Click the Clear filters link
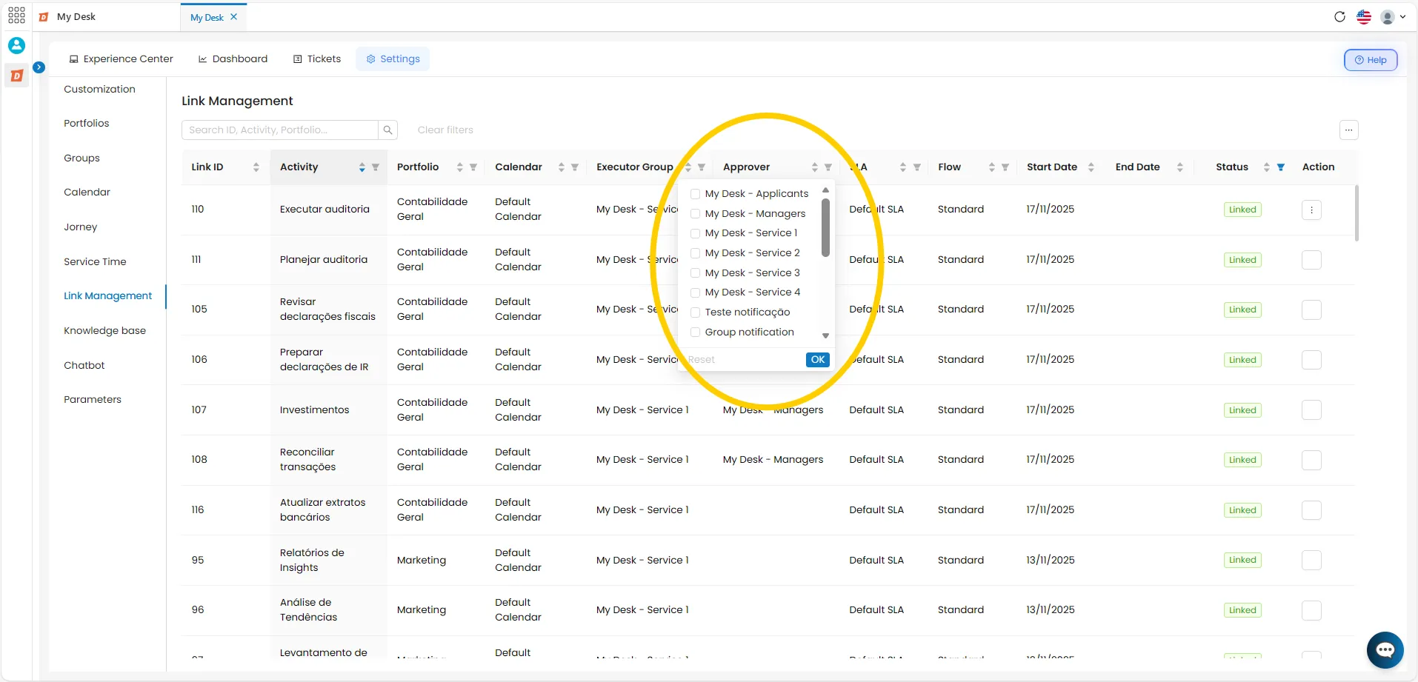The width and height of the screenshot is (1418, 682). tap(445, 130)
